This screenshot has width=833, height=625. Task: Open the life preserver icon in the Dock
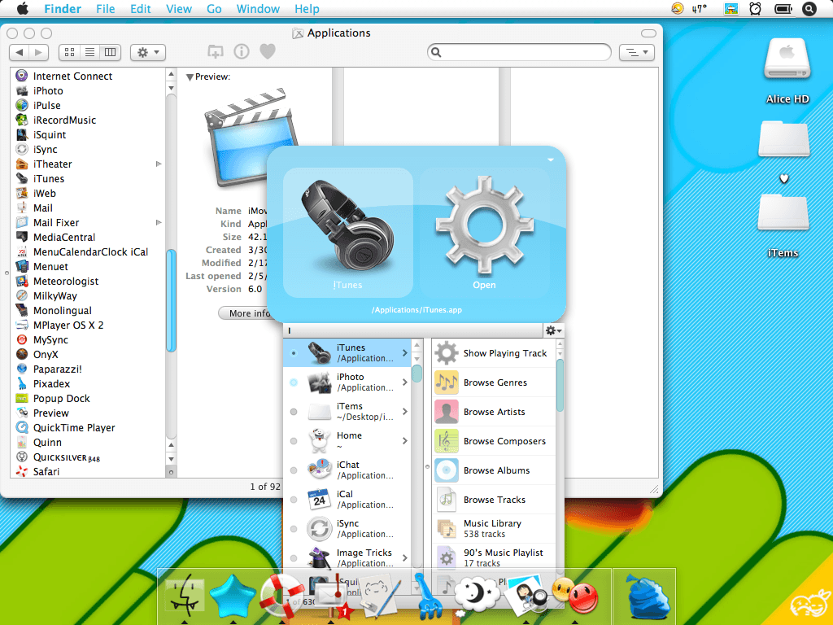pyautogui.click(x=281, y=595)
